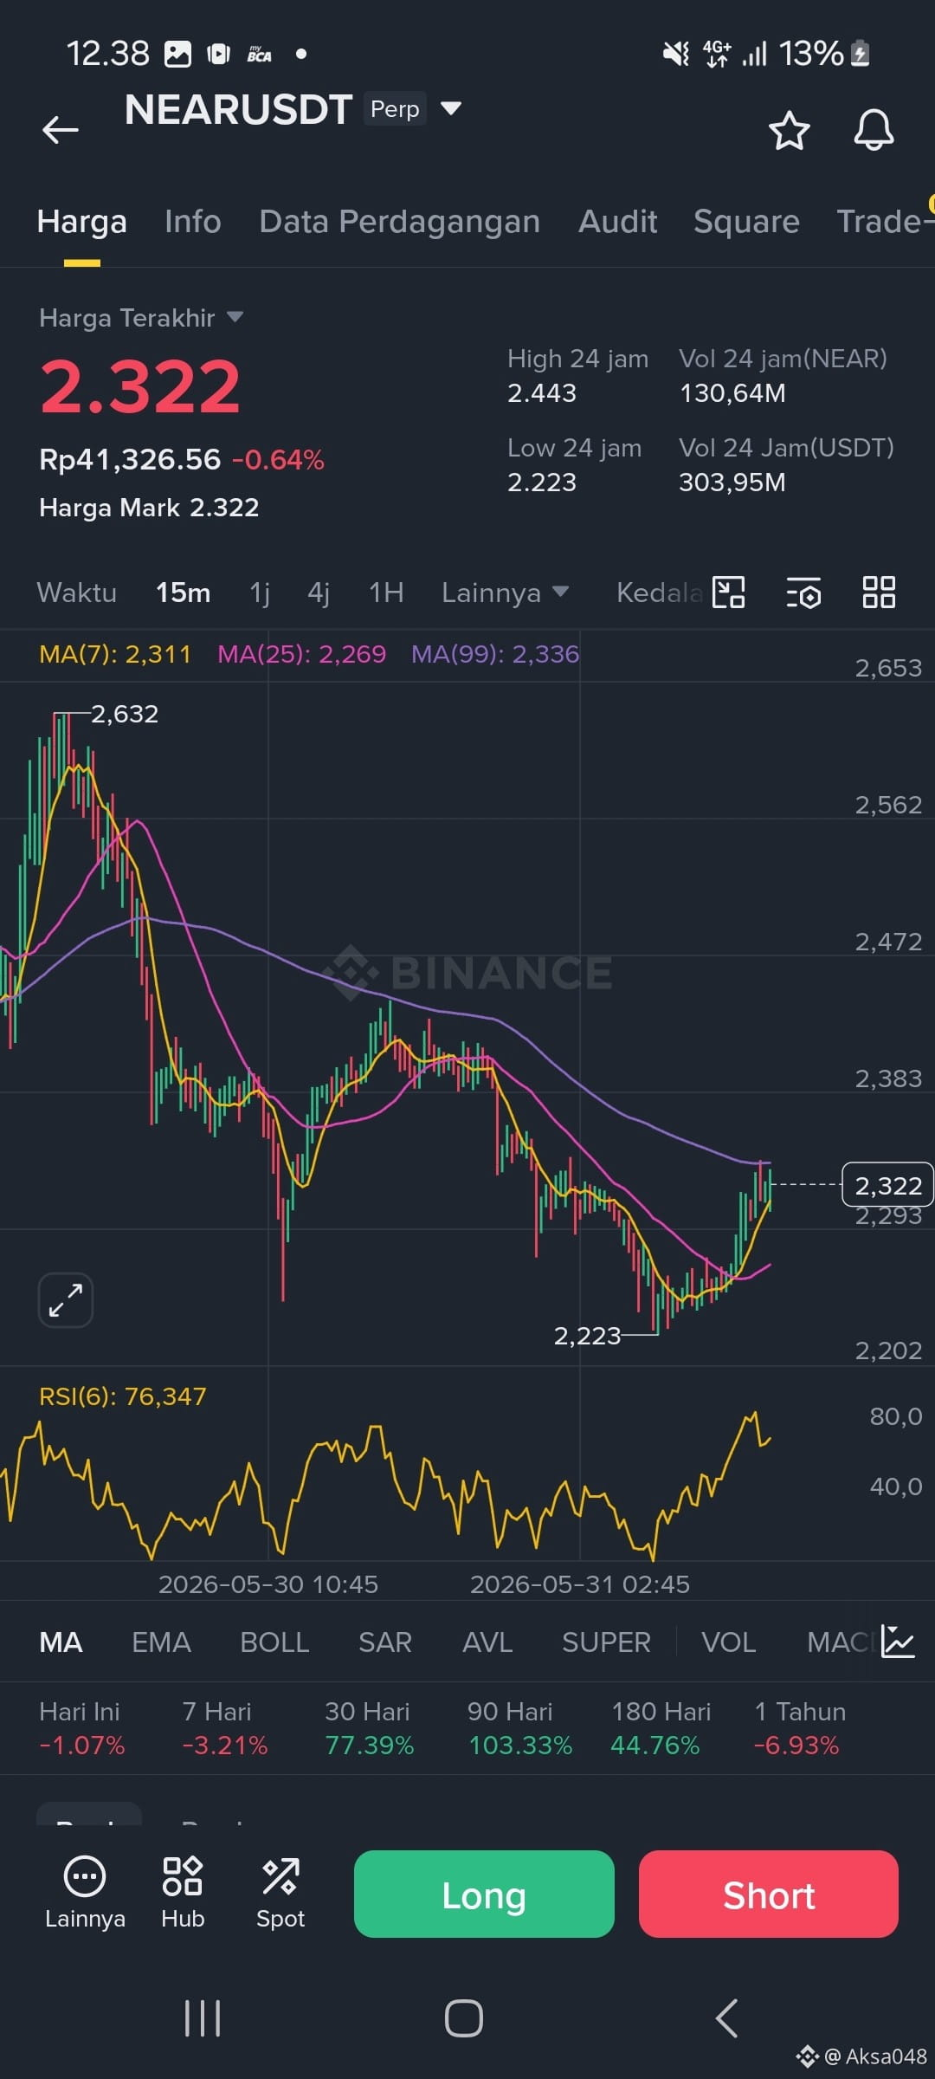
Task: Enable the BOLL indicator
Action: [274, 1642]
